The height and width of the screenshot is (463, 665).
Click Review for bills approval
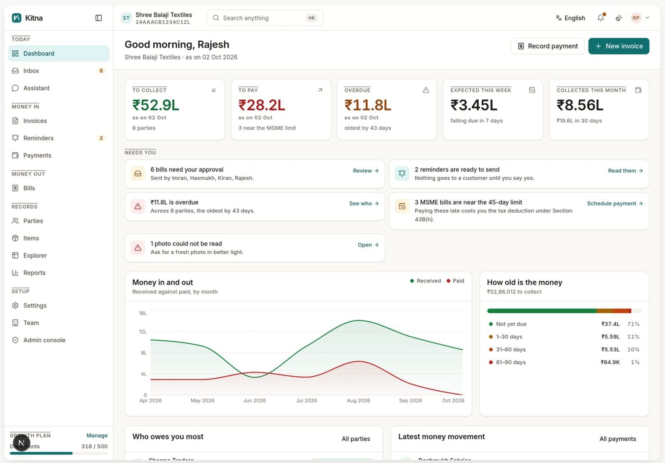click(x=366, y=171)
